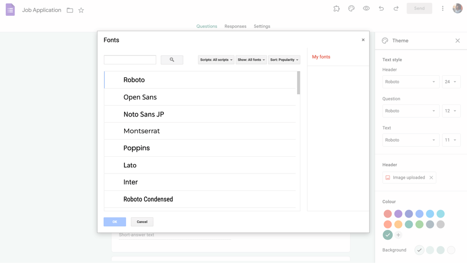Open the customize theme palette icon
Image resolution: width=467 pixels, height=263 pixels.
tap(352, 9)
